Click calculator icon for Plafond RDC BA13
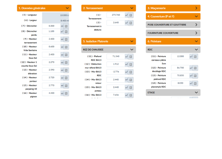This screenshot has height=159, width=222. coord(131,57)
